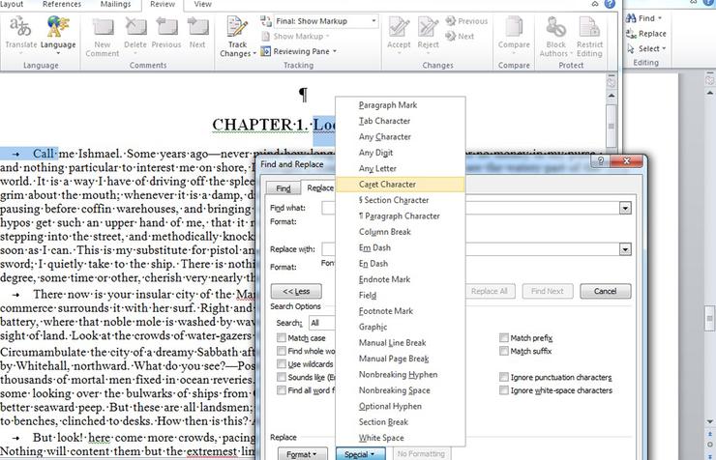Select Nonbreaking Hyphen in the Special menu
716x460 pixels.
(400, 374)
